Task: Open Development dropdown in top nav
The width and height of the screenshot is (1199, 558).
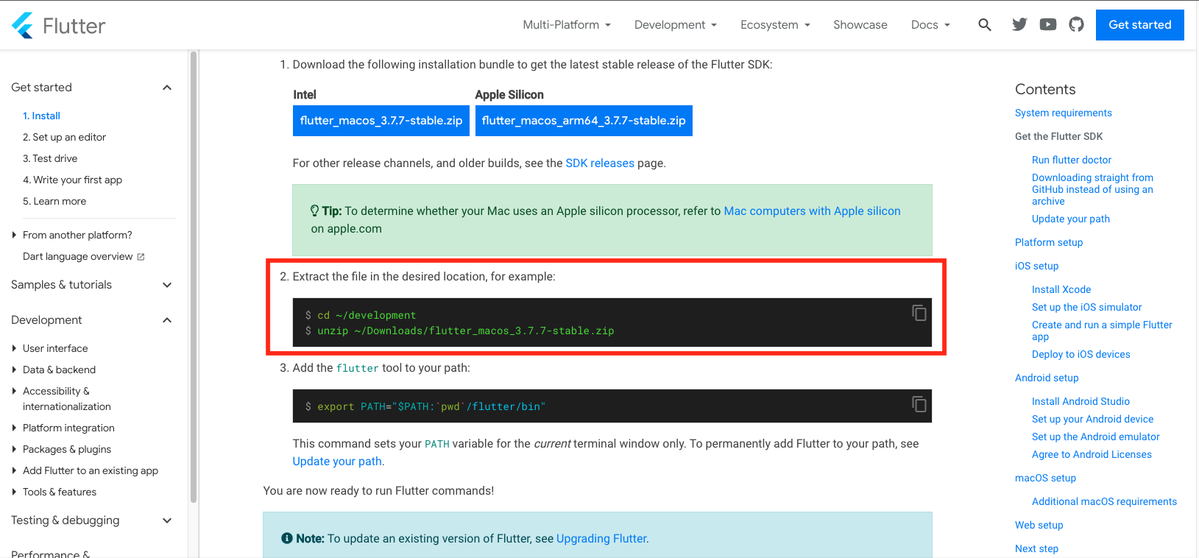Action: pyautogui.click(x=676, y=25)
